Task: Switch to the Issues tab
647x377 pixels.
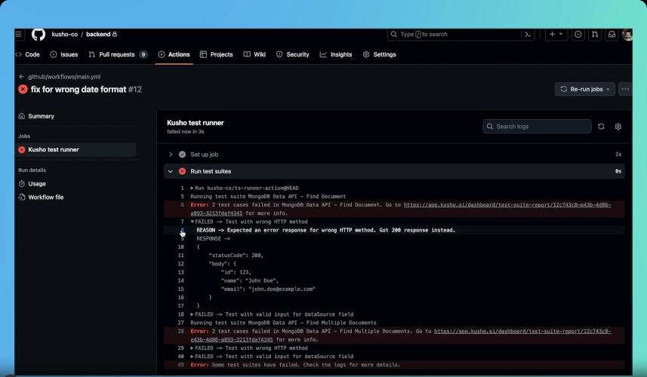Action: point(64,54)
